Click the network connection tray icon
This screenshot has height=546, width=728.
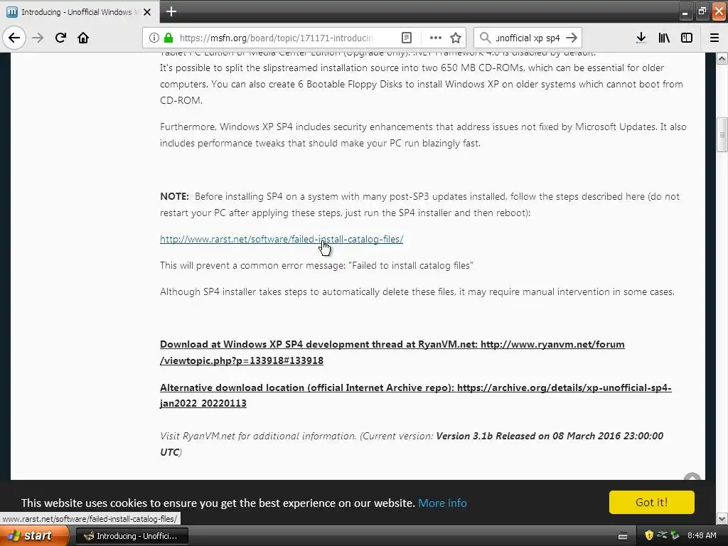(662, 535)
